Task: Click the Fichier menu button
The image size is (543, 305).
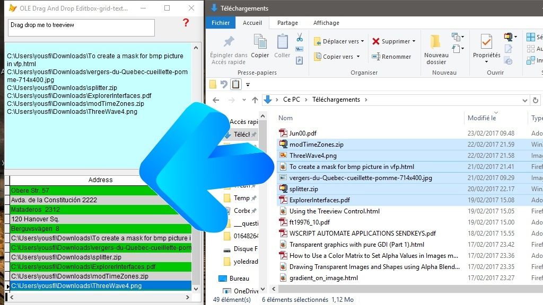Action: click(x=220, y=23)
